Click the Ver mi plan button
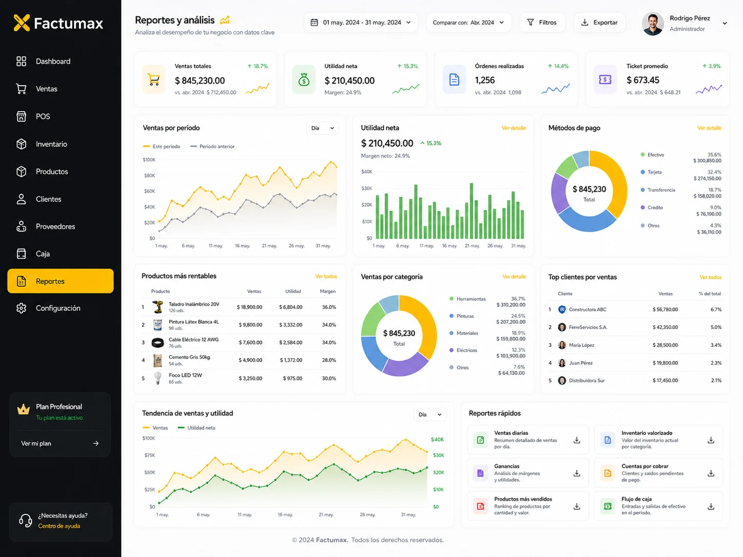This screenshot has height=557, width=743. pyautogui.click(x=60, y=443)
